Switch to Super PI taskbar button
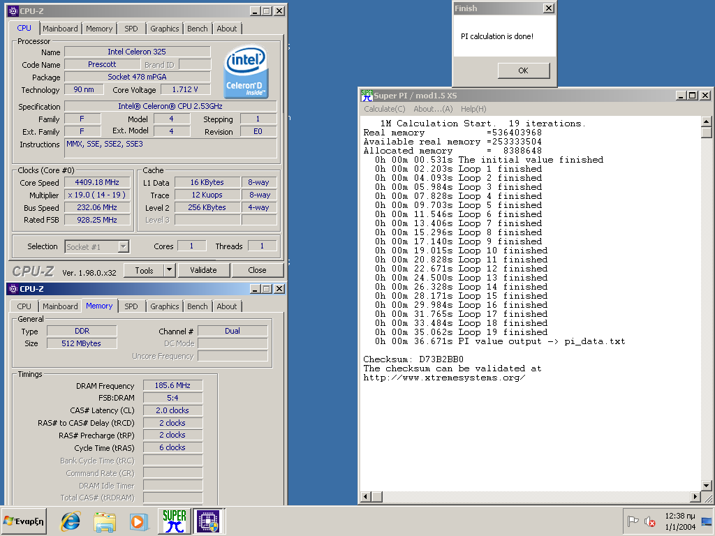715x536 pixels. (x=174, y=521)
